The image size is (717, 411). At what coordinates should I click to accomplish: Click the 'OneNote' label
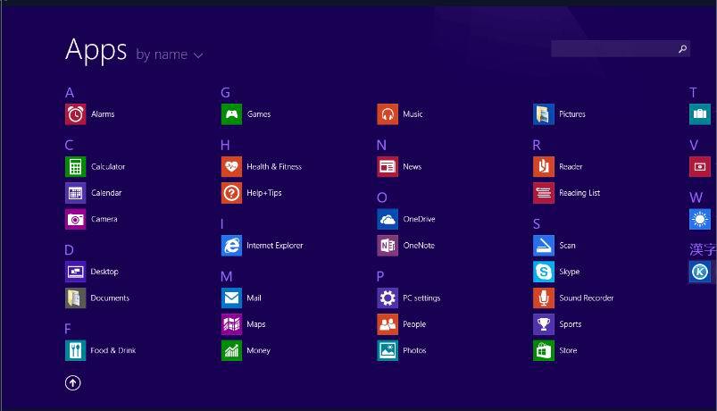tap(419, 246)
